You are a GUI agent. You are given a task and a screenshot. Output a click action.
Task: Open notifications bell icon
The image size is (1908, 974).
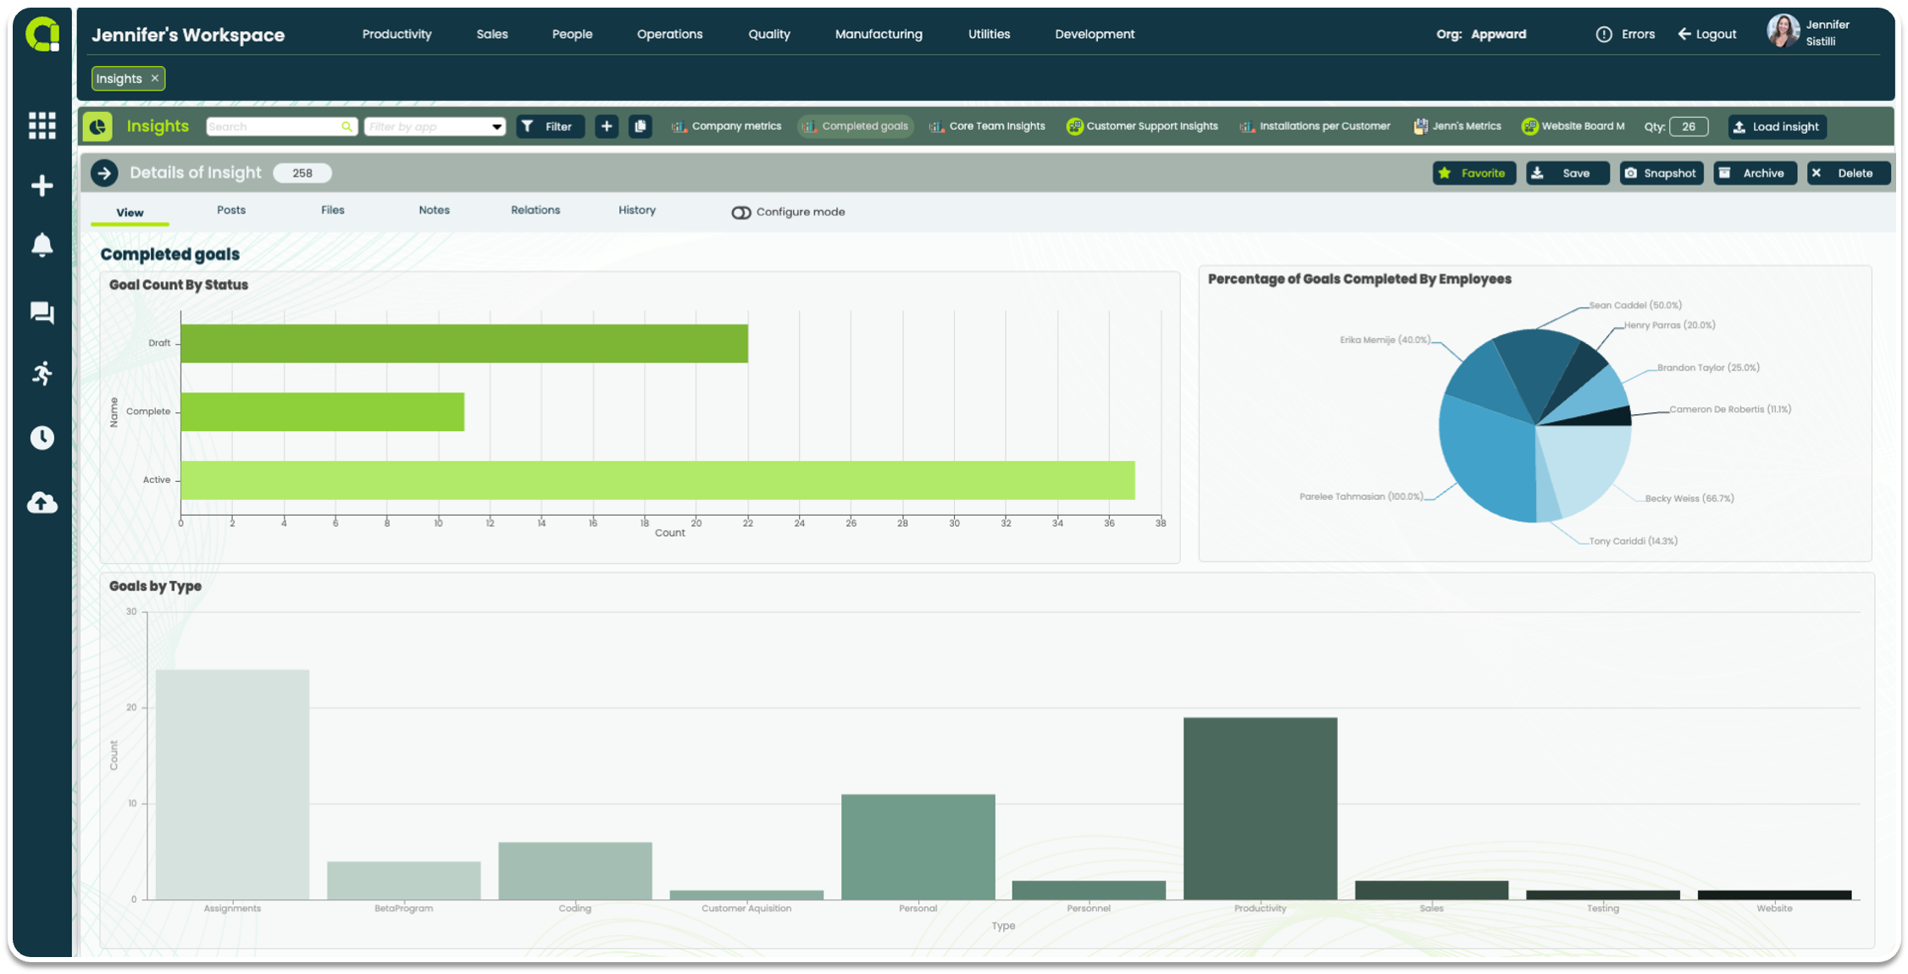[x=42, y=245]
